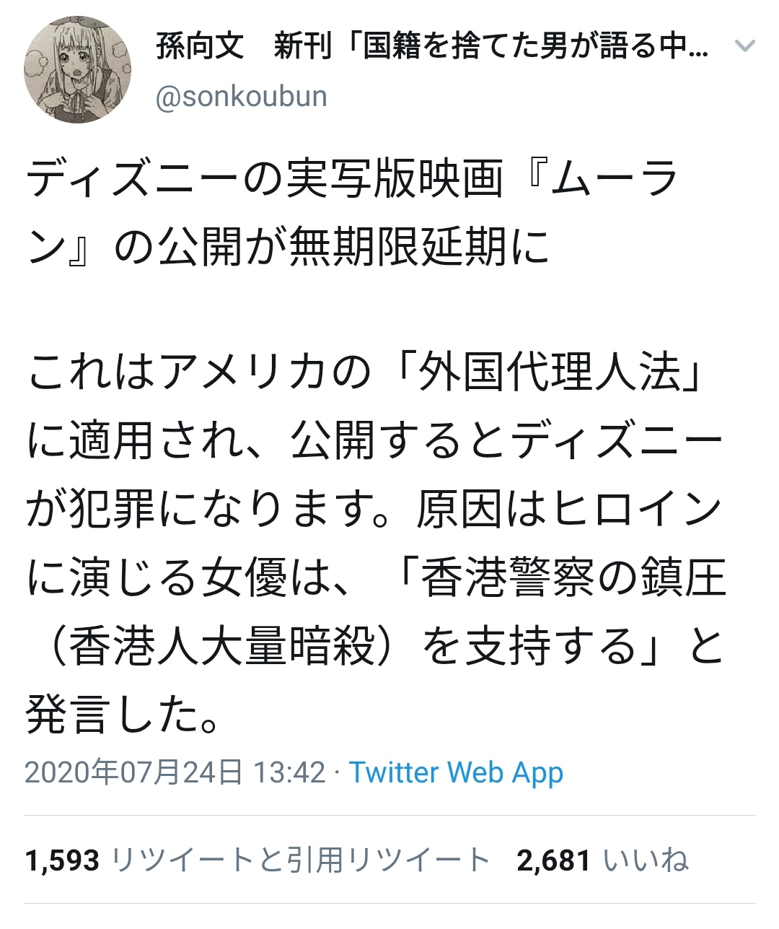The width and height of the screenshot is (779, 929).
Task: Click the 発言した。 closing tweet line
Action: tap(123, 714)
